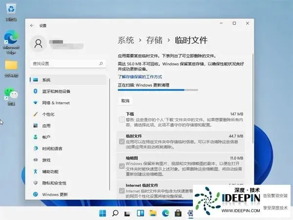The height and width of the screenshot is (220, 293).
Task: Open the Windows Start button on taskbar
Action: coord(103,213)
